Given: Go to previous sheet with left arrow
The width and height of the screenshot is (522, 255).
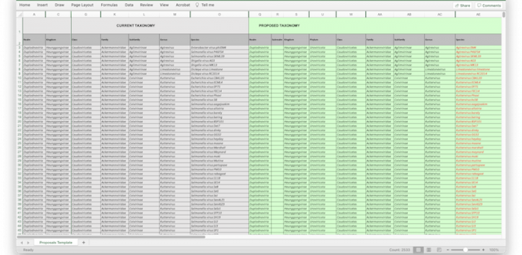Looking at the screenshot, I should pos(22,243).
